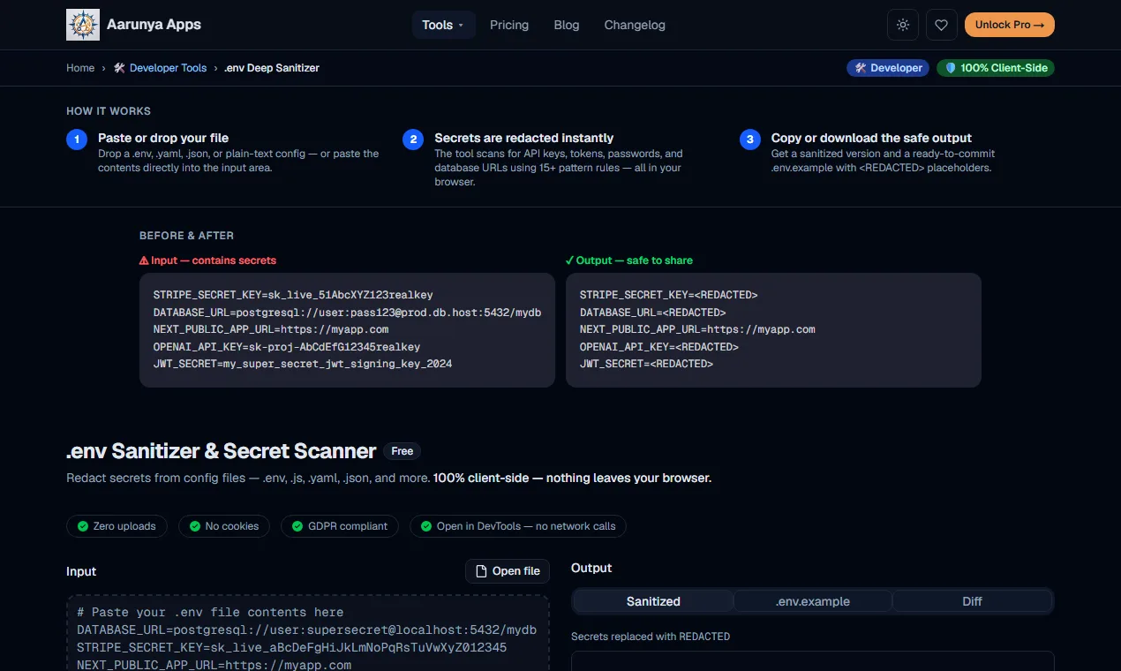This screenshot has height=671, width=1121.
Task: Click the Aarunya Apps compass logo
Action: pos(83,25)
